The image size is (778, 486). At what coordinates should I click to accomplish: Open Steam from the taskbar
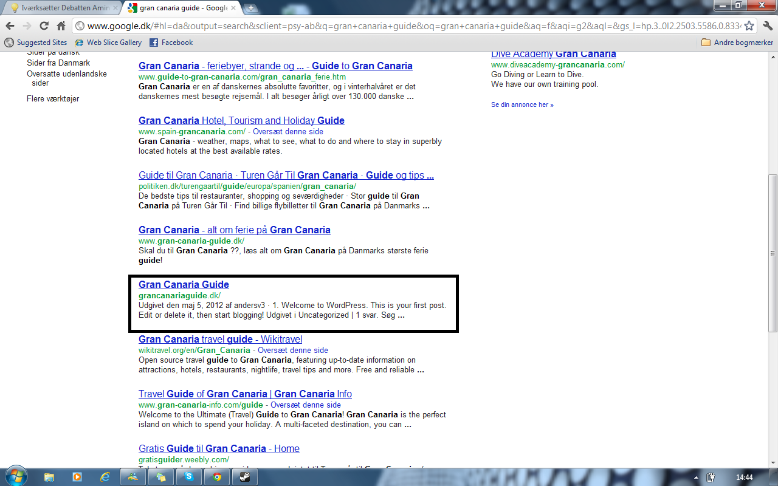coord(245,477)
